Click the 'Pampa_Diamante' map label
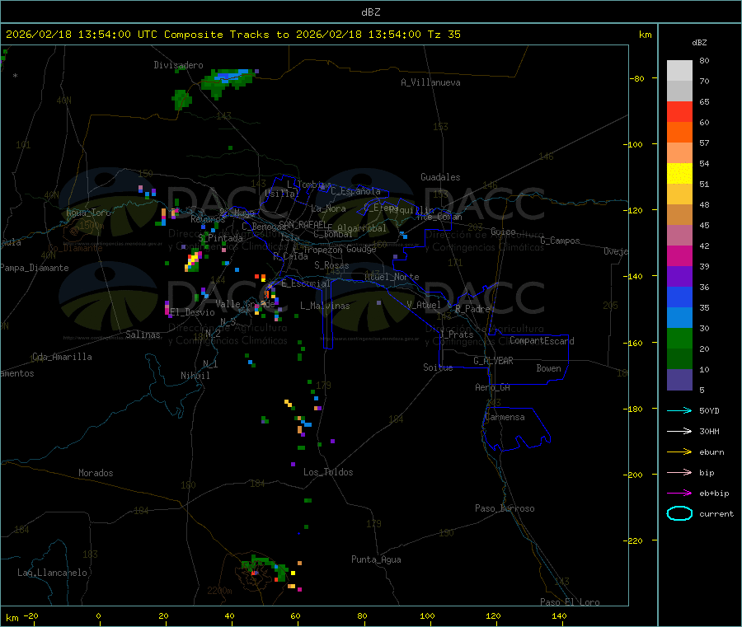The height and width of the screenshot is (627, 742). 35,268
